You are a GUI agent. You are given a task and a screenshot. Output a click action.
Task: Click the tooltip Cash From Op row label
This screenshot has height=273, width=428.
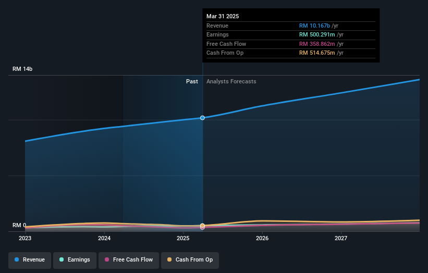click(225, 53)
